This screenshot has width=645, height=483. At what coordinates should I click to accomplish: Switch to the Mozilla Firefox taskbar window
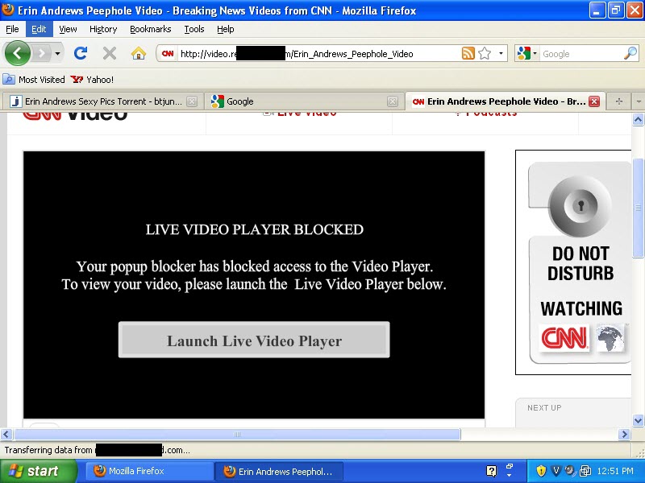(x=150, y=471)
